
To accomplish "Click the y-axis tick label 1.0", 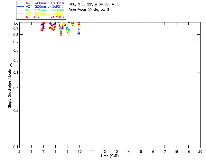I will (x=16, y=23).
